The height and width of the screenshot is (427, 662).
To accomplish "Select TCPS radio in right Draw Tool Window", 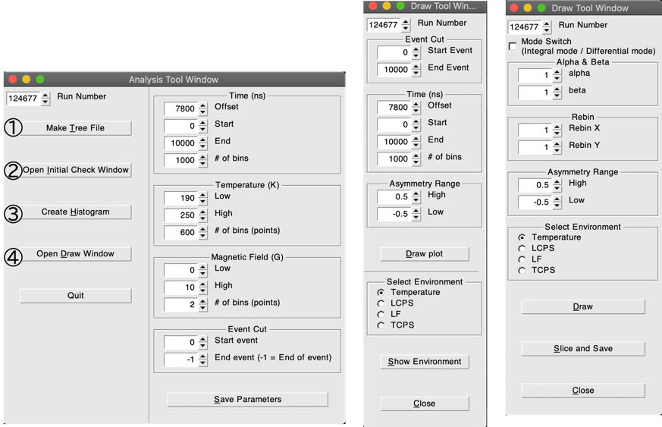I will [x=522, y=270].
